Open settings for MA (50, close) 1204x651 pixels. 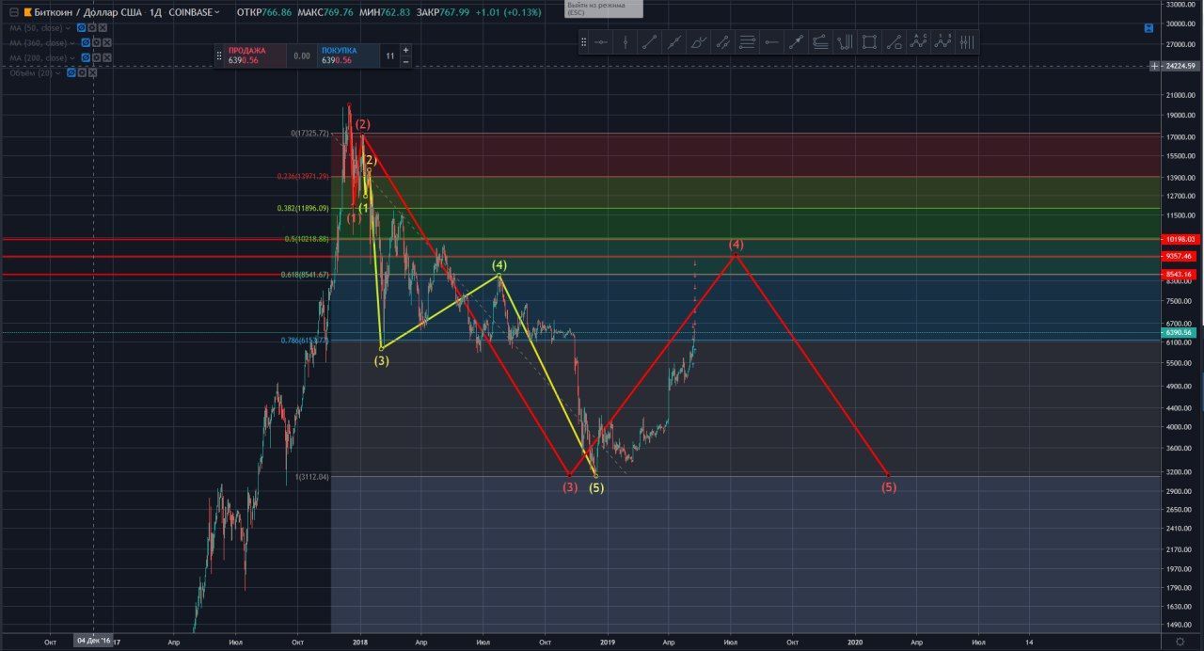pos(92,28)
